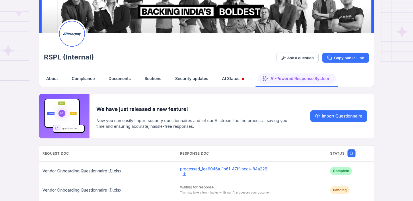This screenshot has height=201, width=413.
Task: Click the Ask a question button
Action: (297, 58)
